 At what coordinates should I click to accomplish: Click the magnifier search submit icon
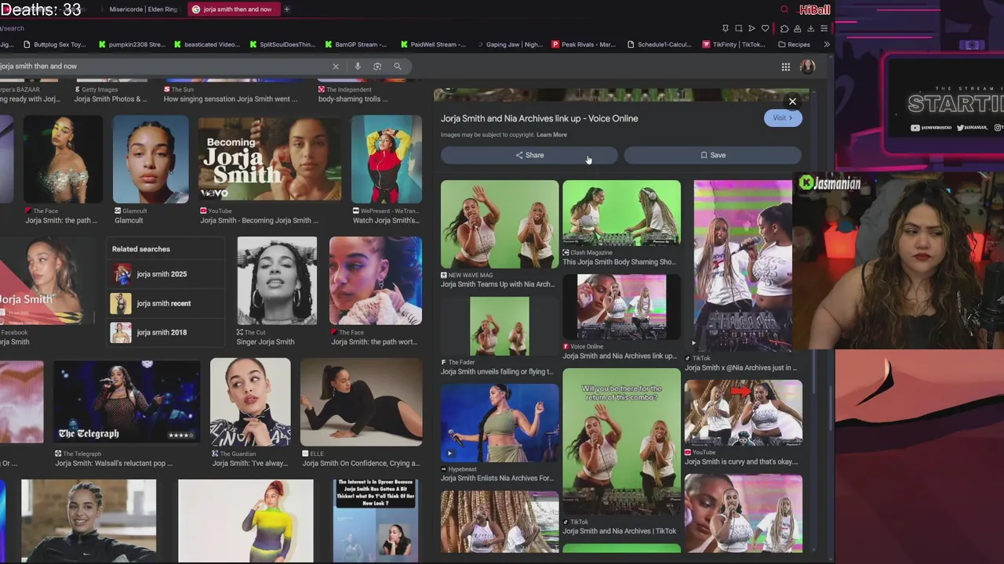click(398, 67)
